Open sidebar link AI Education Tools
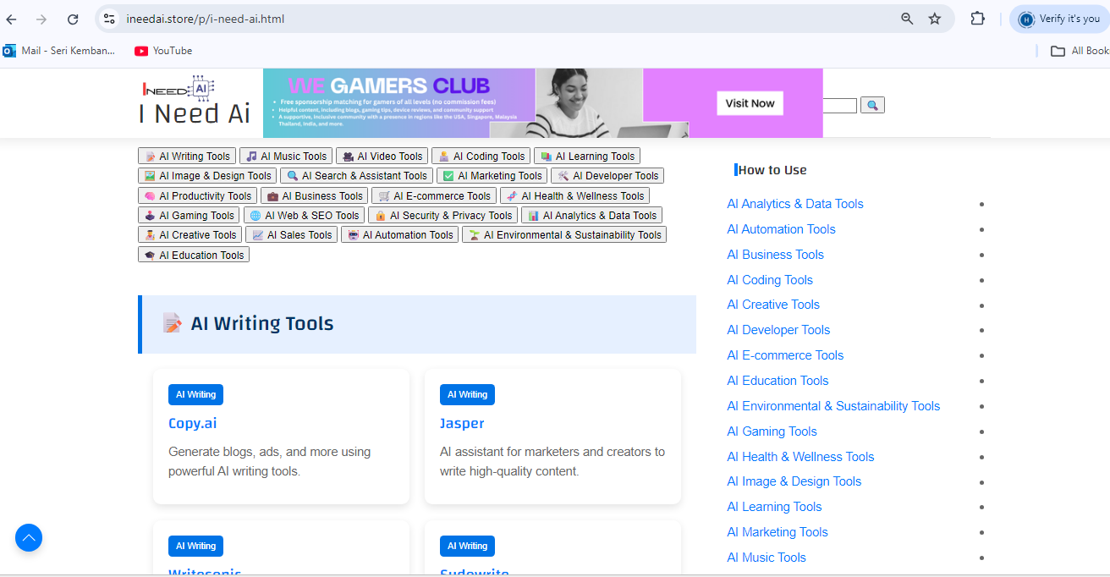This screenshot has height=577, width=1110. click(x=778, y=381)
